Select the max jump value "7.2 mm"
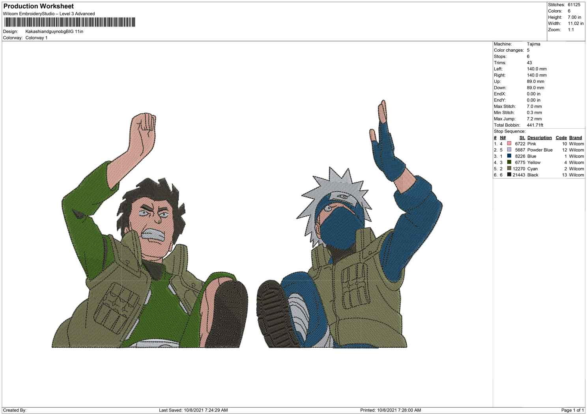 click(535, 119)
